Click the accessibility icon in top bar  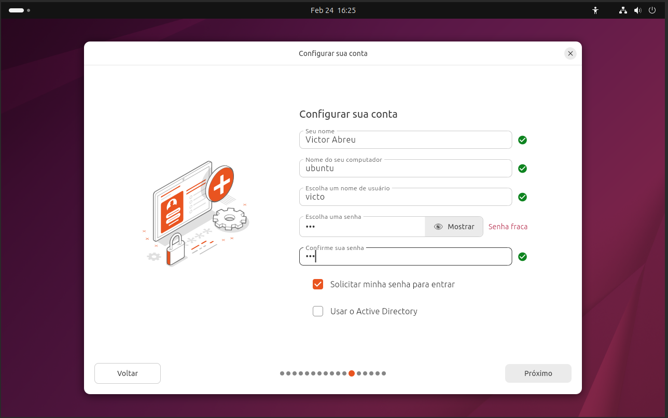point(595,10)
